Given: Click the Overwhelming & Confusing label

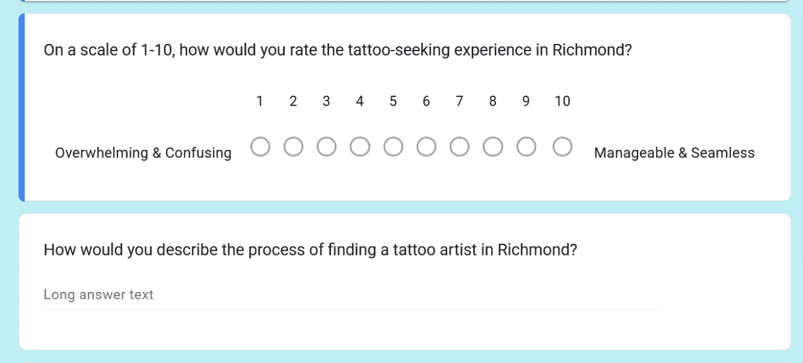Looking at the screenshot, I should click(143, 153).
